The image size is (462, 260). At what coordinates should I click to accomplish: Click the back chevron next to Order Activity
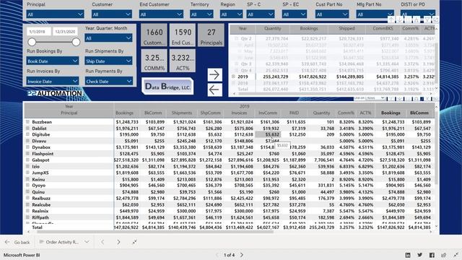tap(103, 242)
